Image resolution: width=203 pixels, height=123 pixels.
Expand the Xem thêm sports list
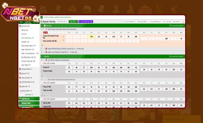coord(29,94)
